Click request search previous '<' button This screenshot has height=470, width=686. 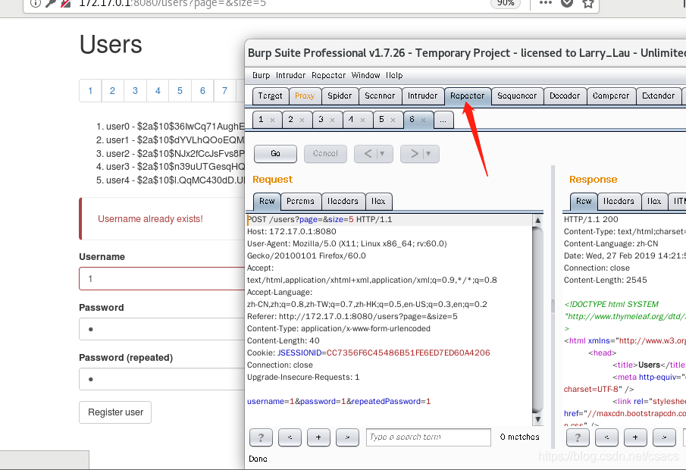click(290, 437)
